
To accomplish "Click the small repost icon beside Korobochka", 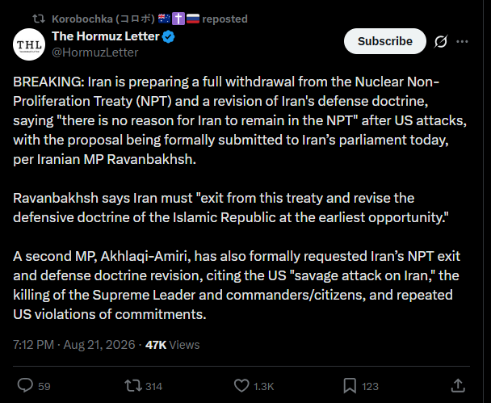I will click(x=39, y=19).
